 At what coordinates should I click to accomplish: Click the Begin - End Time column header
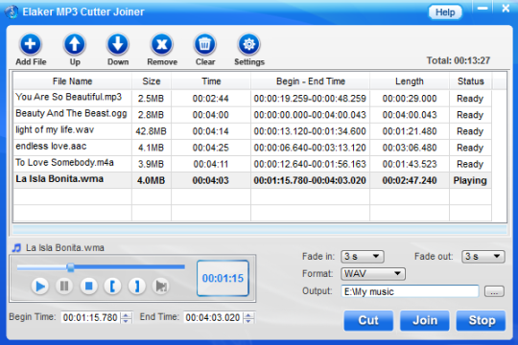point(310,81)
